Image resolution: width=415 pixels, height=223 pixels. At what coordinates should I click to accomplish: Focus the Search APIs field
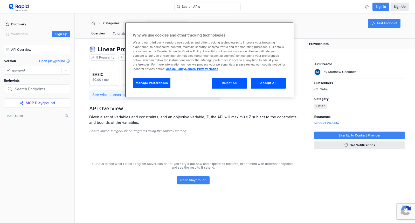coord(208,7)
